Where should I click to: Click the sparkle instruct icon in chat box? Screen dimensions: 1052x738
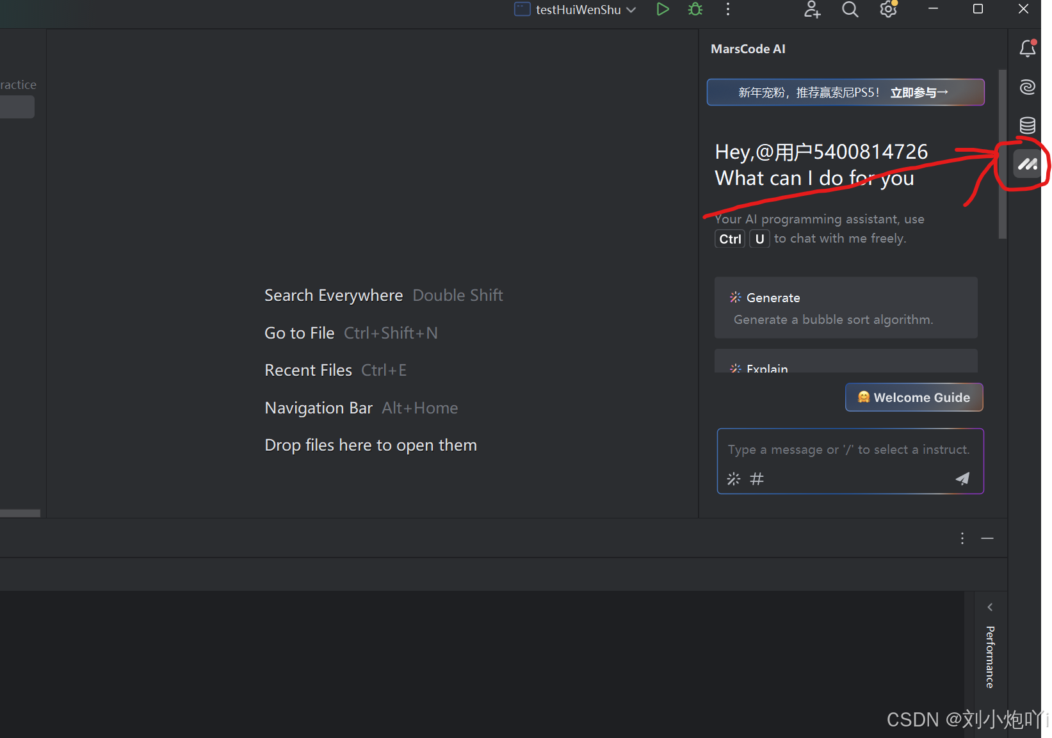pyautogui.click(x=734, y=479)
